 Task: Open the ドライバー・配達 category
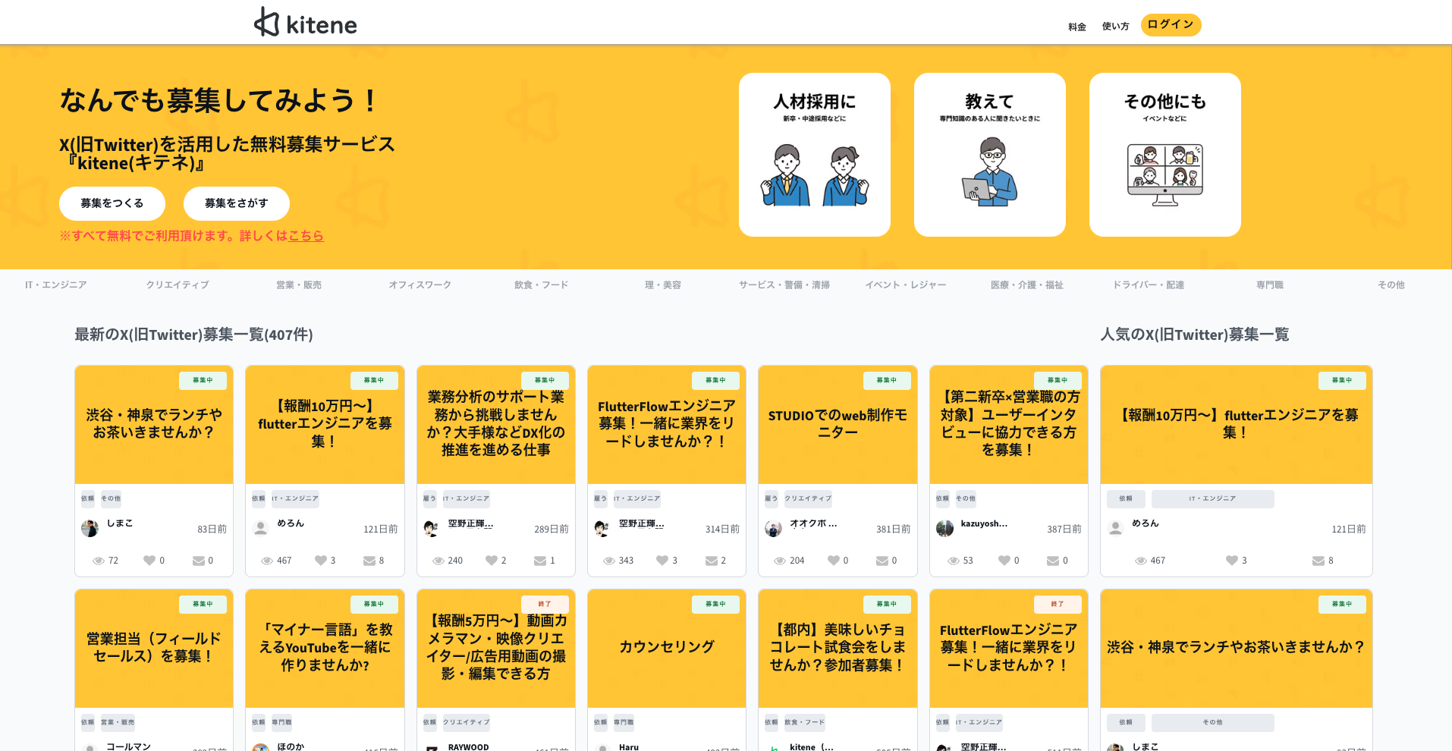tap(1149, 285)
